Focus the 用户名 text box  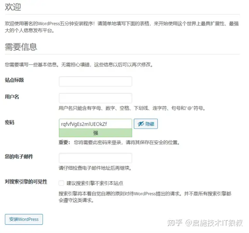point(95,98)
